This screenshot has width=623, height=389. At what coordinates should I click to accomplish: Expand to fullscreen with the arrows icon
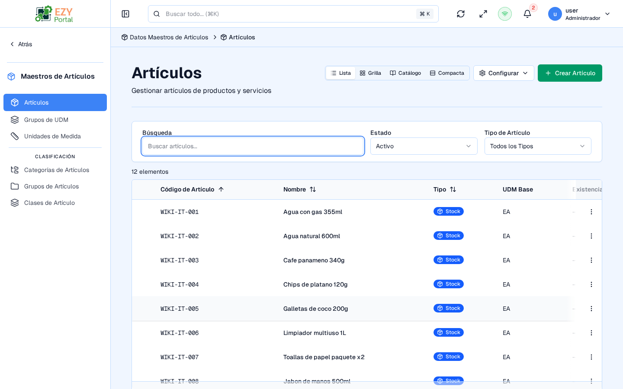pos(483,14)
